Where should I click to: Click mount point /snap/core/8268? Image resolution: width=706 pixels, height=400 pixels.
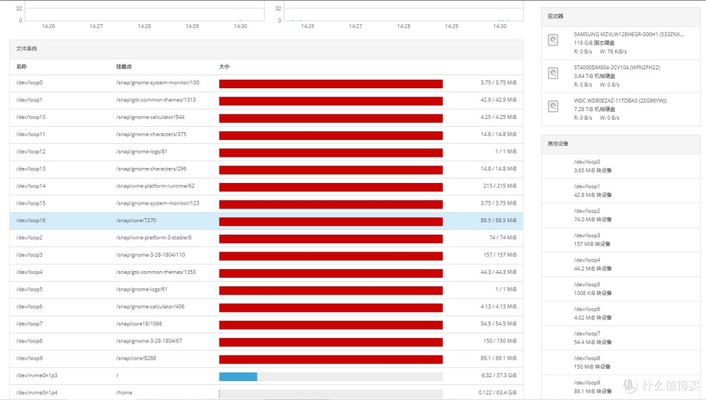[x=136, y=359]
